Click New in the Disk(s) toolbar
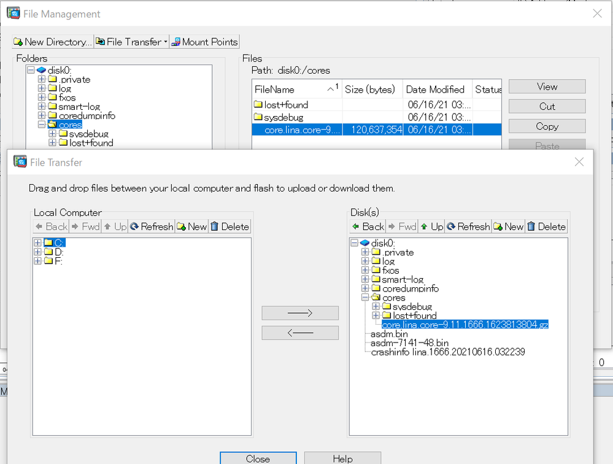Screen dimensions: 613x464 [x=509, y=226]
